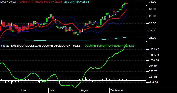Click the 9/18/25 date text
Screen dimensions: 177x93
click(5, 46)
